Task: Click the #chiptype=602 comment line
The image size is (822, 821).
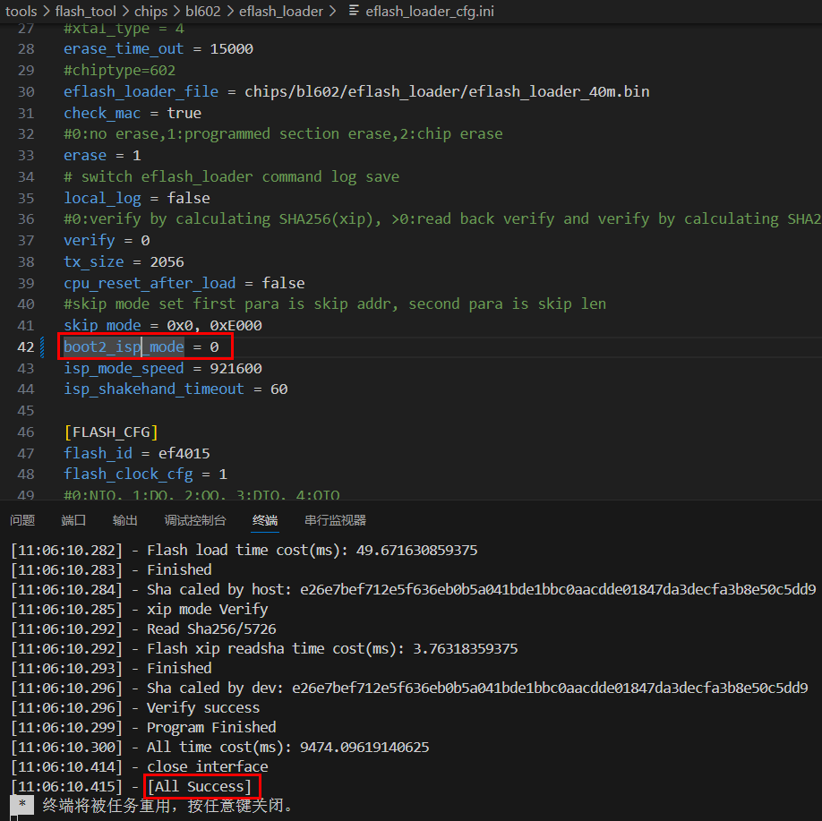Action: click(x=119, y=70)
